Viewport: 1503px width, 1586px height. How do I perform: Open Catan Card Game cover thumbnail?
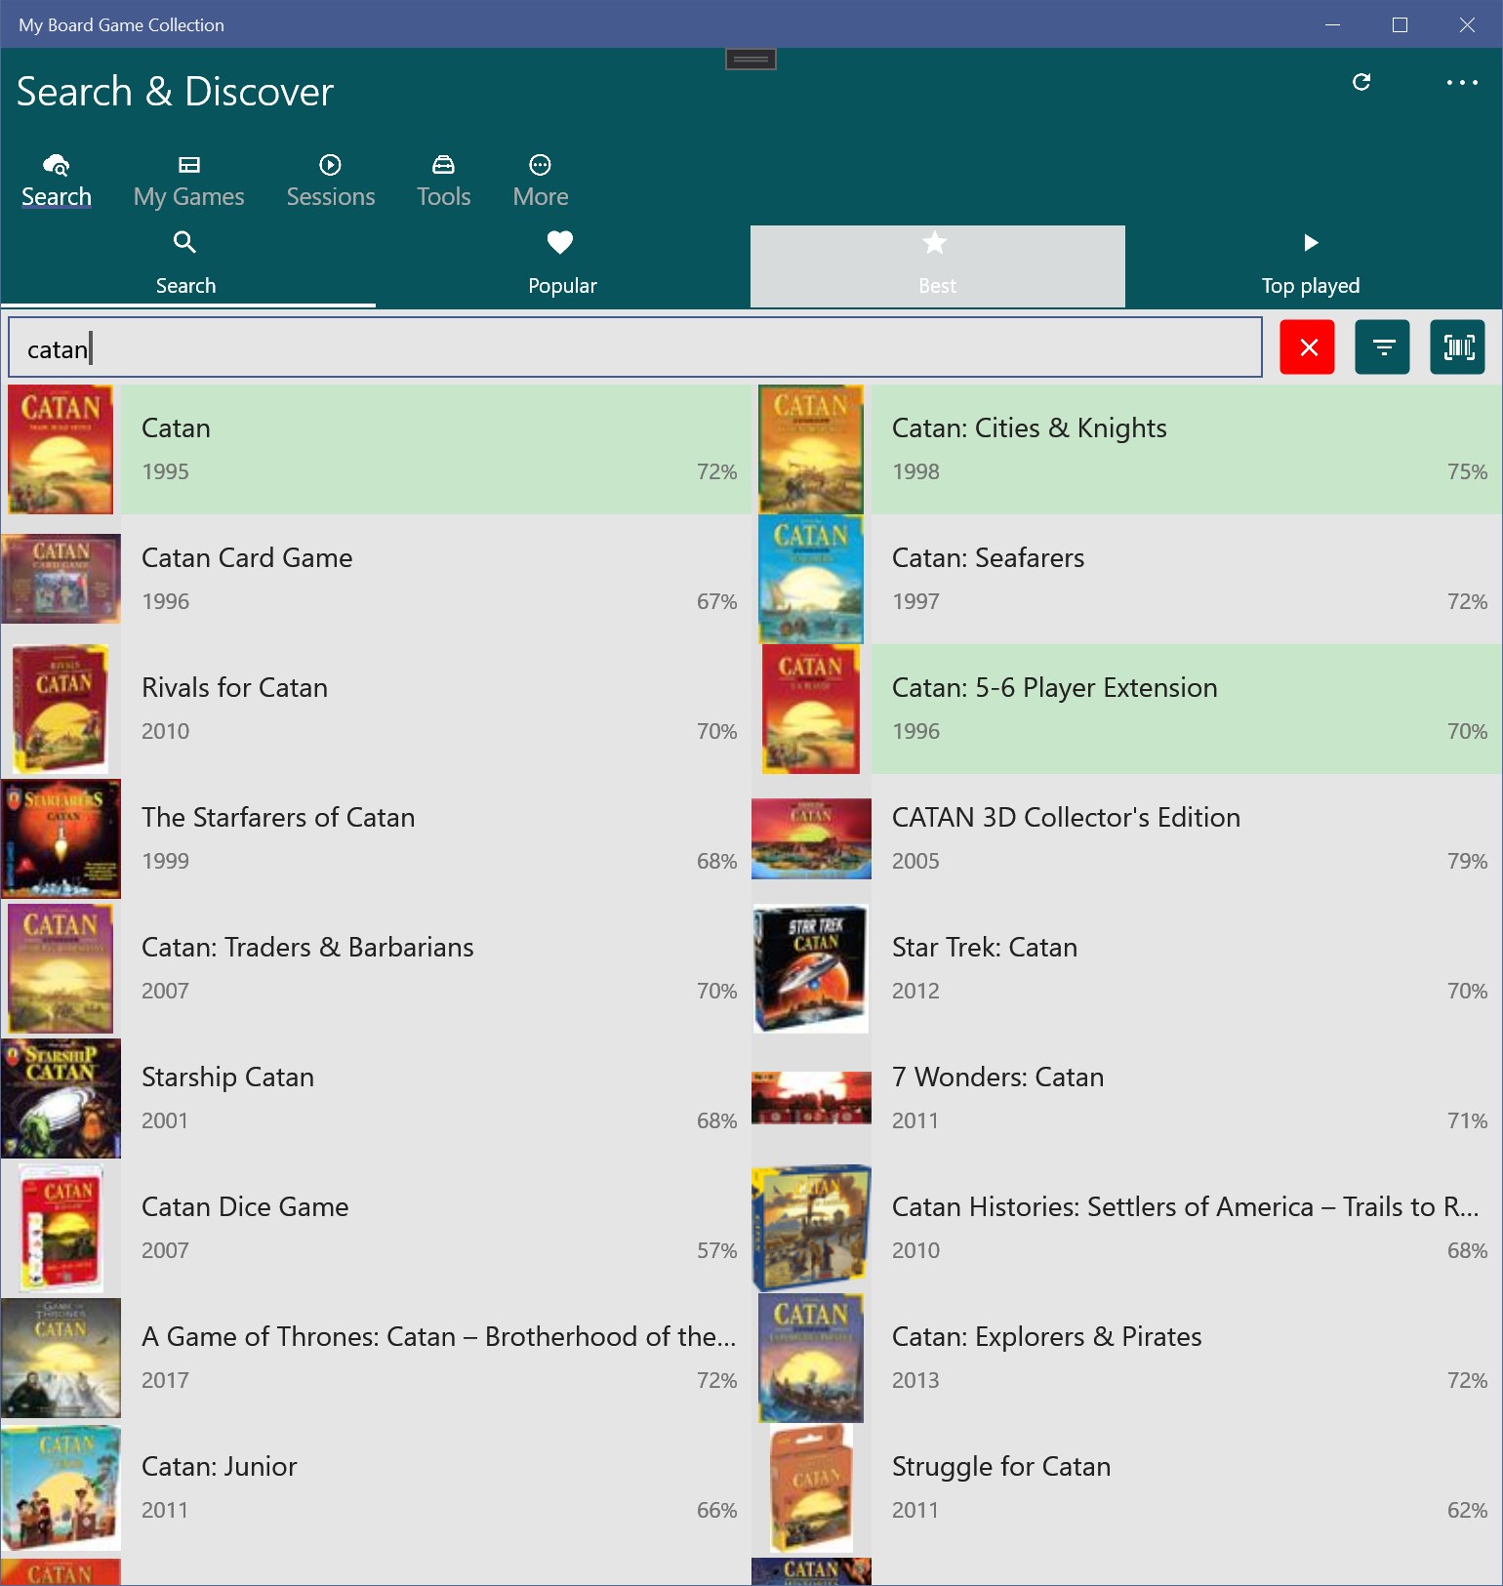coord(61,579)
